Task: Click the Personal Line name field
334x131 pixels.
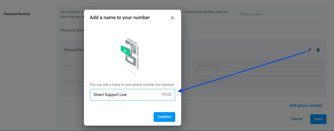Action: [x=258, y=66]
